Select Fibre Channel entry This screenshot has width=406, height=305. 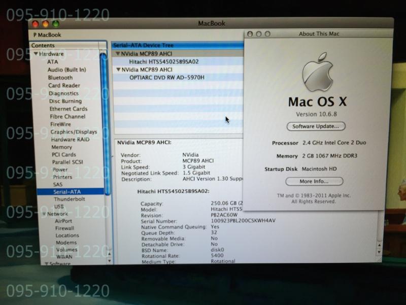(x=67, y=117)
